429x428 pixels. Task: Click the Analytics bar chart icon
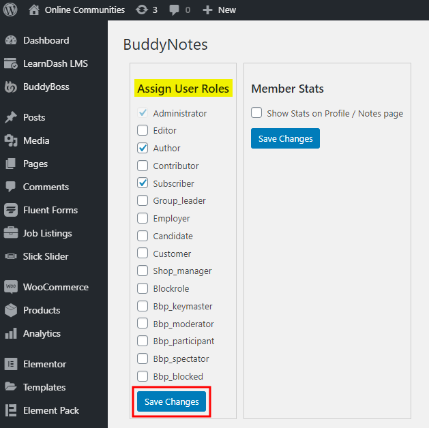(x=11, y=333)
